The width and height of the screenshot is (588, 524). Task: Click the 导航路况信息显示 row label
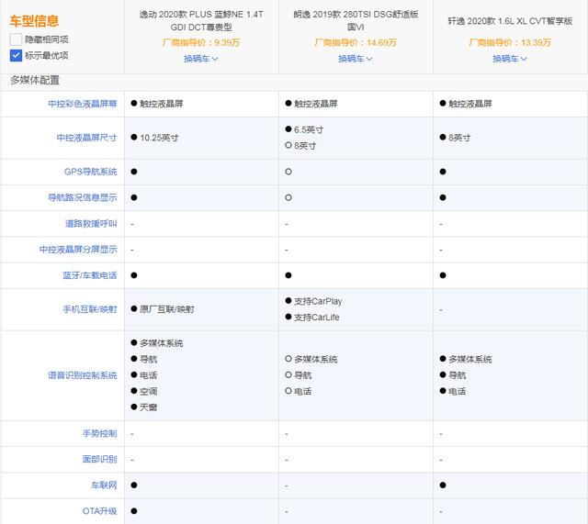tap(83, 197)
